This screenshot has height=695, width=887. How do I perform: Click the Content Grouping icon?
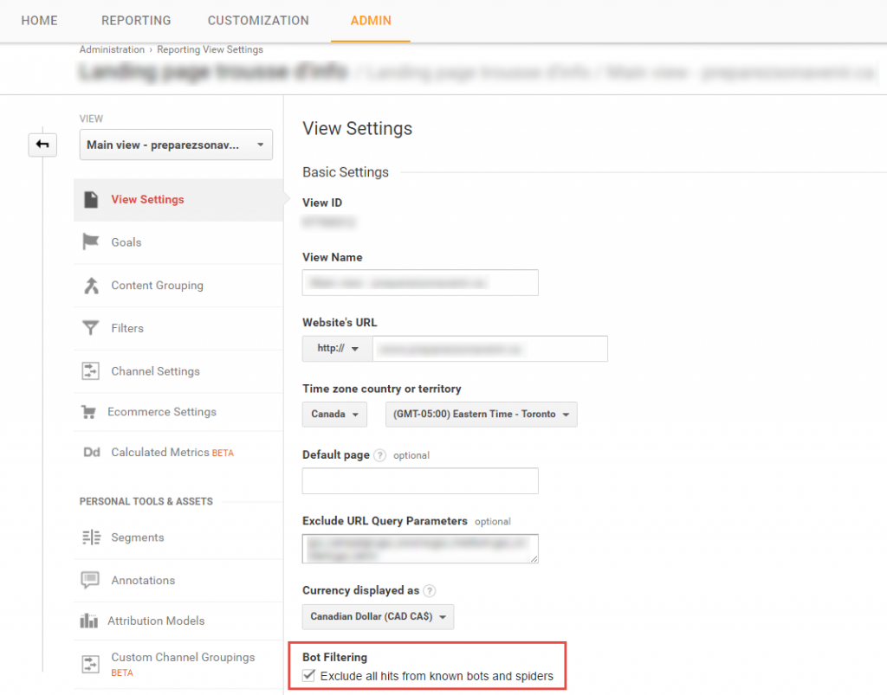point(90,286)
